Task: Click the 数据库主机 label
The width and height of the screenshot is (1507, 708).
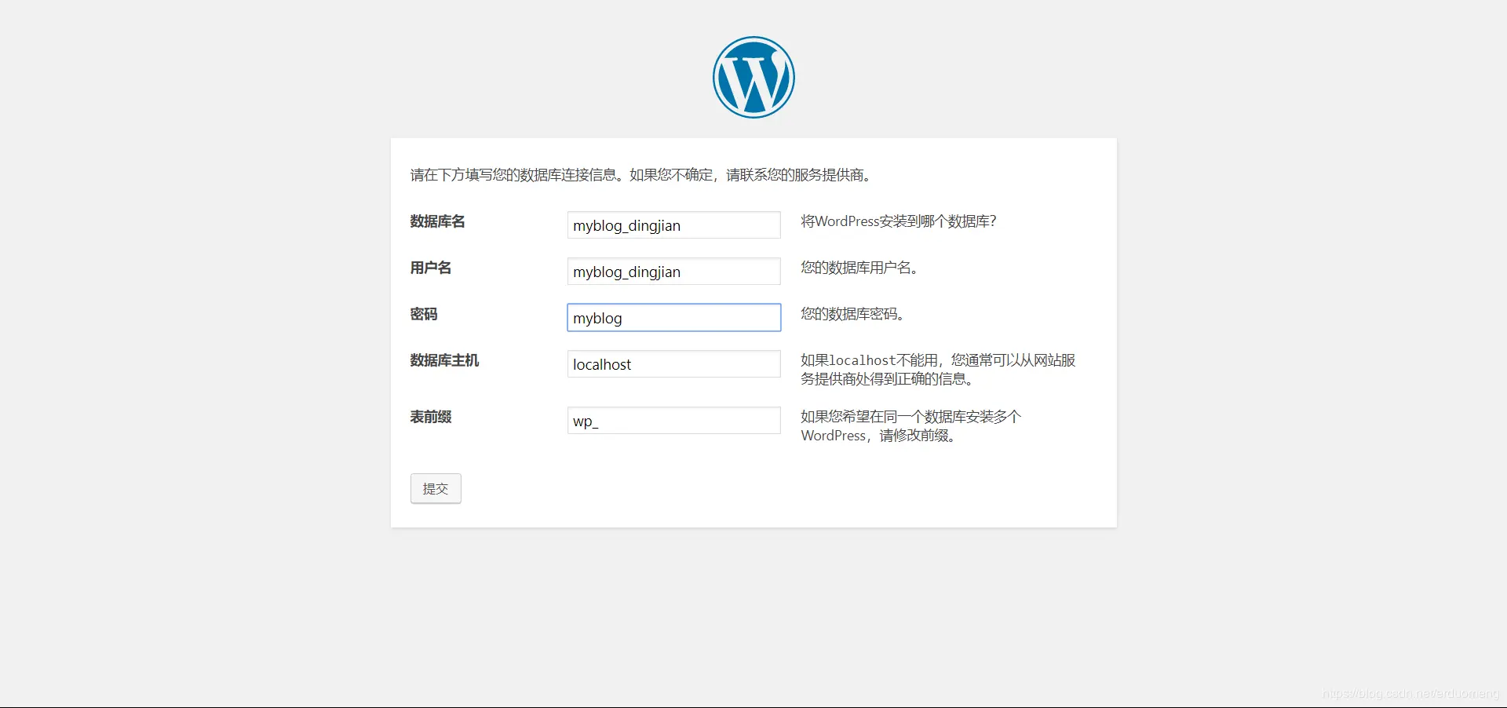Action: click(x=444, y=360)
